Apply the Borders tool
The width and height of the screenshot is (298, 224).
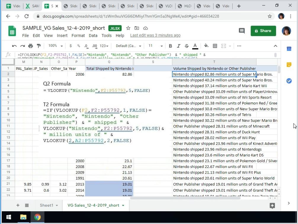pos(215,46)
